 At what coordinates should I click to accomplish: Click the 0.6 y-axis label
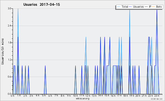[9, 77]
